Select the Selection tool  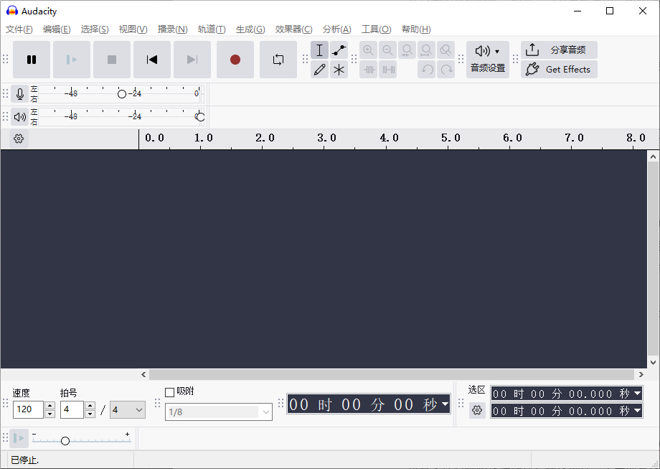pyautogui.click(x=319, y=50)
